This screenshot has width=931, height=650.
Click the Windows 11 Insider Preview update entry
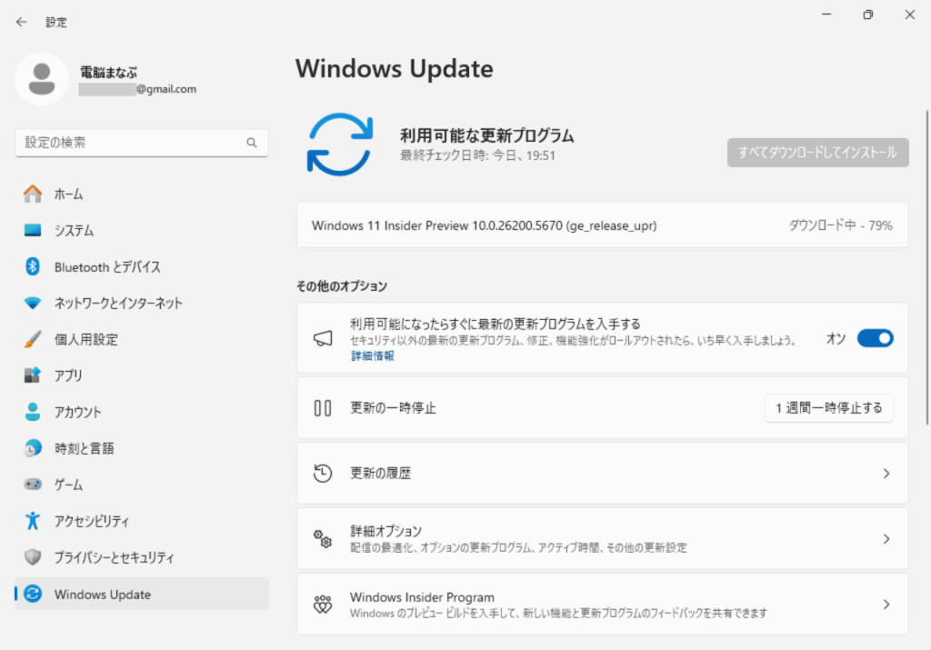tap(603, 225)
